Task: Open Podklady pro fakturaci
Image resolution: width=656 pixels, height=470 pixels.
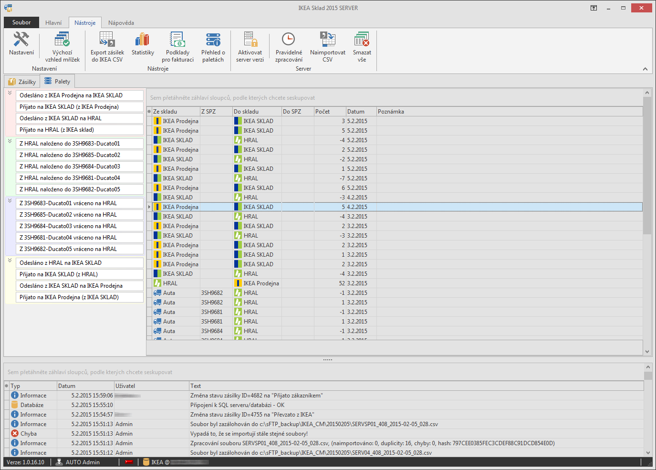Action: coord(177,47)
